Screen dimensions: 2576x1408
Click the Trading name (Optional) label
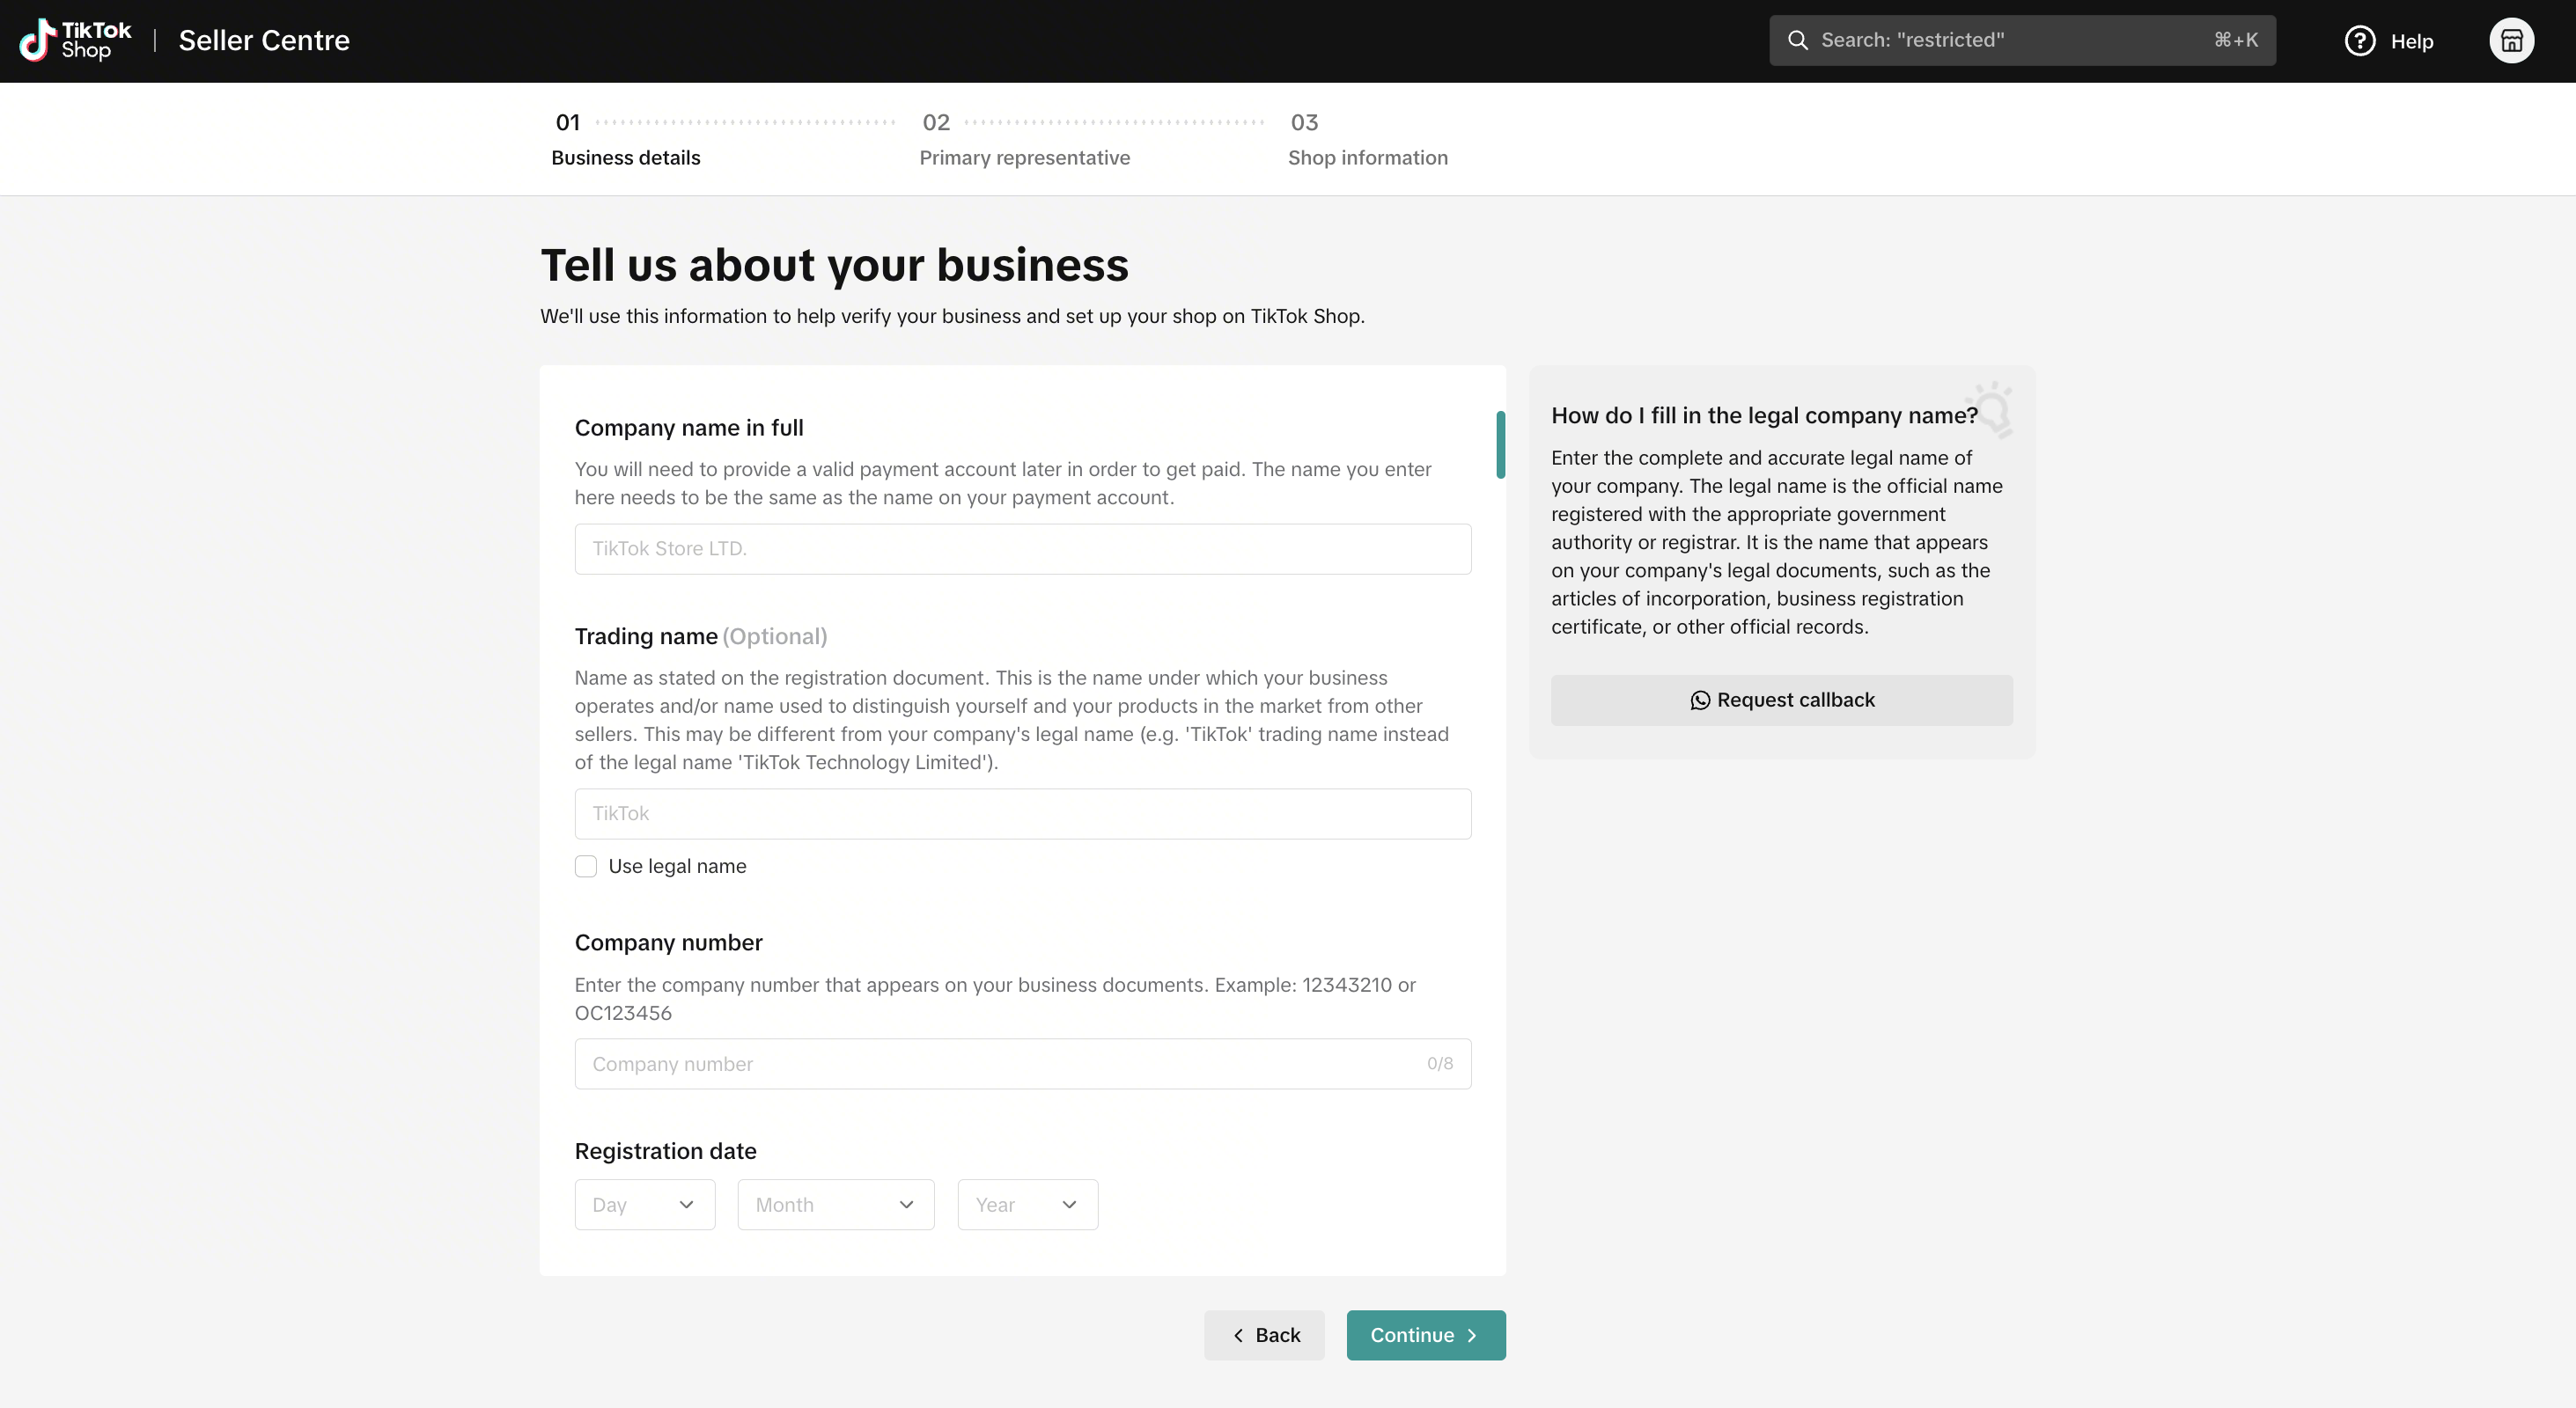pyautogui.click(x=701, y=636)
